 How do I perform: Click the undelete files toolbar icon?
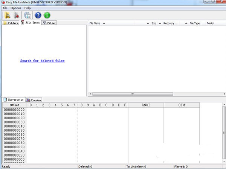pos(17,15)
